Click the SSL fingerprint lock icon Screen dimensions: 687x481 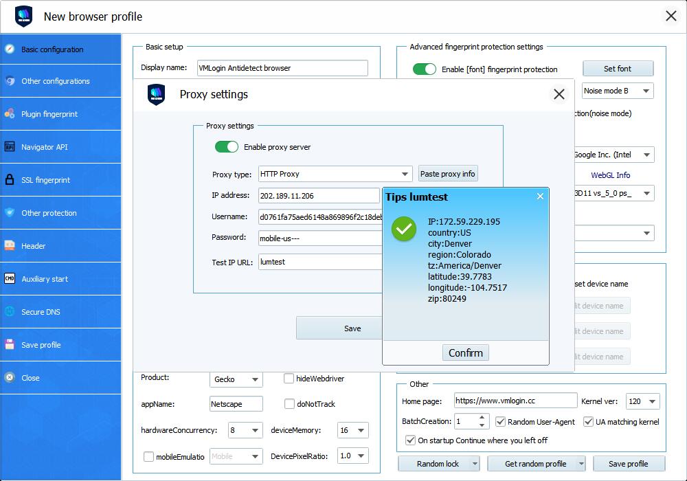point(10,179)
